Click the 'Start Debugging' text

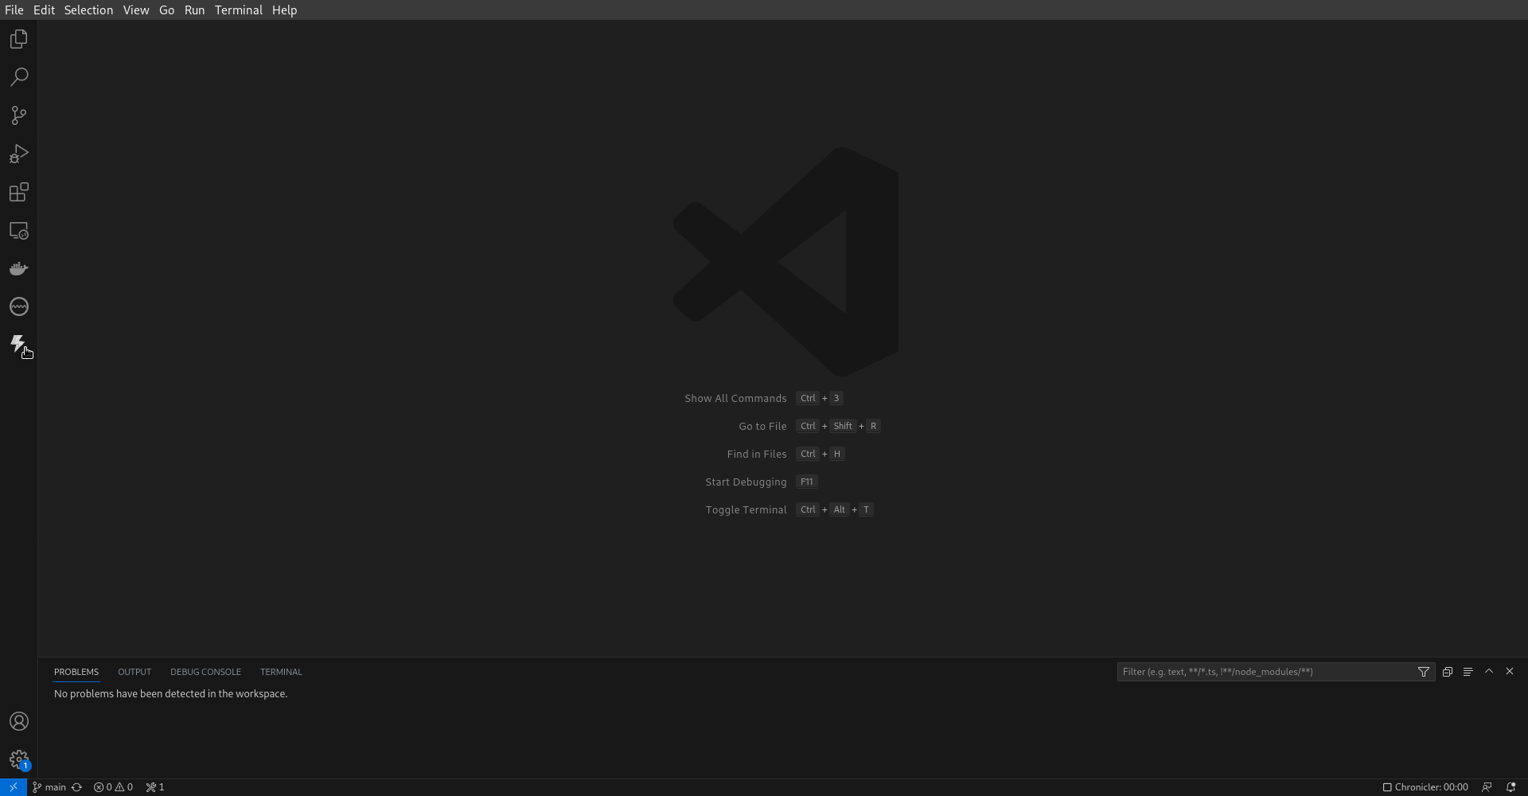point(746,482)
